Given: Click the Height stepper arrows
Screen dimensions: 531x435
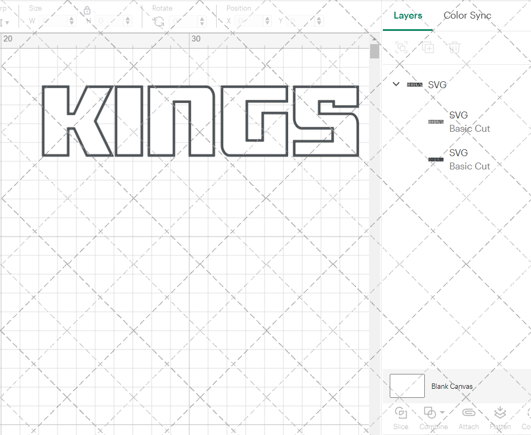Looking at the screenshot, I should 127,21.
